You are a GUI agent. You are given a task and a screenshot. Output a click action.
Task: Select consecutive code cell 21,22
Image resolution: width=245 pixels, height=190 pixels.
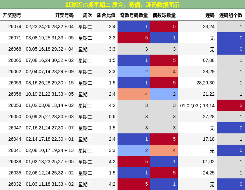click(x=209, y=94)
